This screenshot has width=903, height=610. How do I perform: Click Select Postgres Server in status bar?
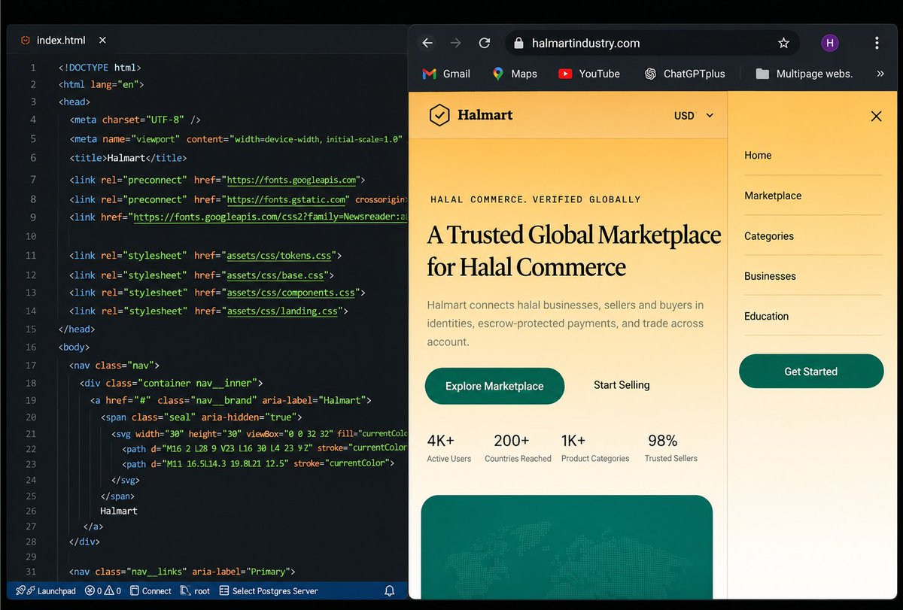click(268, 591)
